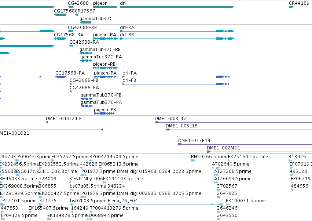Click the 2643550 EST label
This screenshot has height=221, width=312.
pyautogui.click(x=227, y=215)
